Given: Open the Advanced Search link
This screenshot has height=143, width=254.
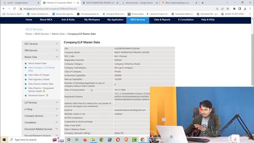Looking at the screenshot, I should coord(37,95).
